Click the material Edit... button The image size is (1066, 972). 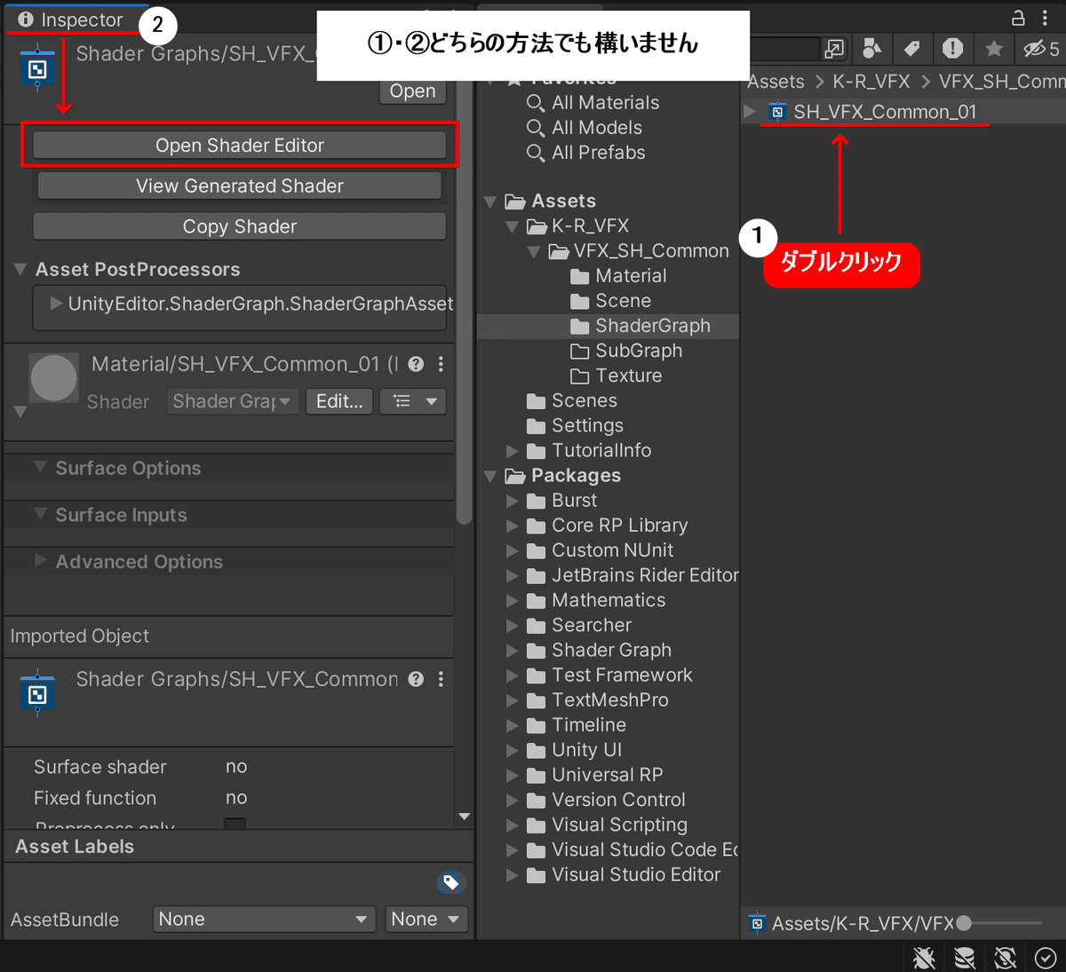(x=339, y=401)
